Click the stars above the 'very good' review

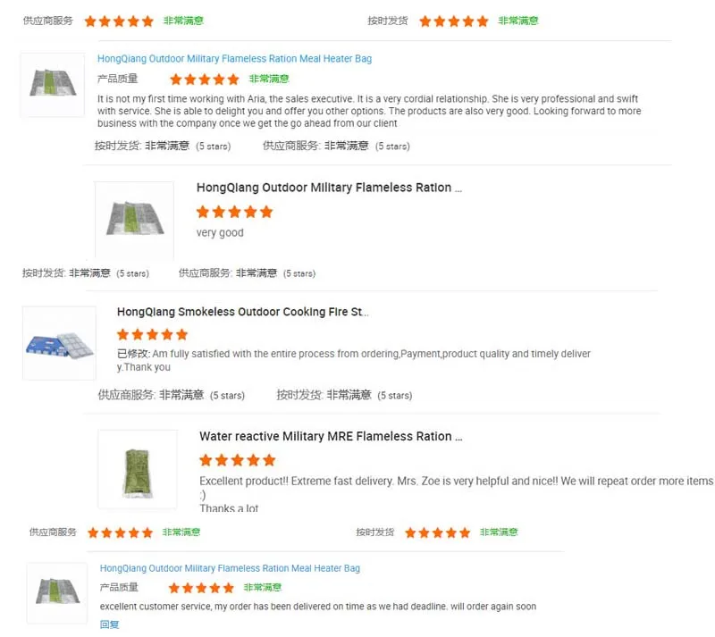pyautogui.click(x=234, y=212)
